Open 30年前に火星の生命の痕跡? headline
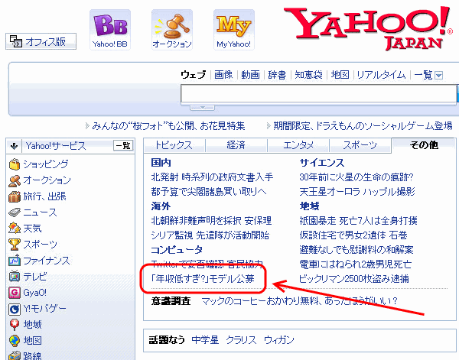The height and width of the screenshot is (360, 459). tap(356, 177)
